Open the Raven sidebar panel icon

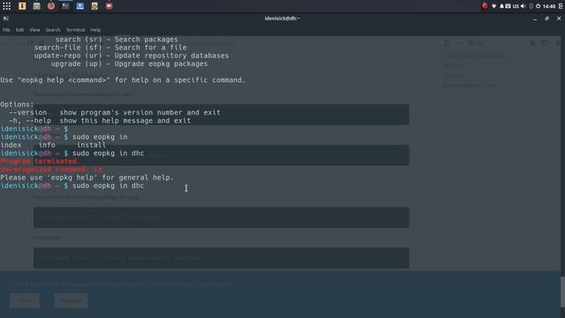click(561, 6)
